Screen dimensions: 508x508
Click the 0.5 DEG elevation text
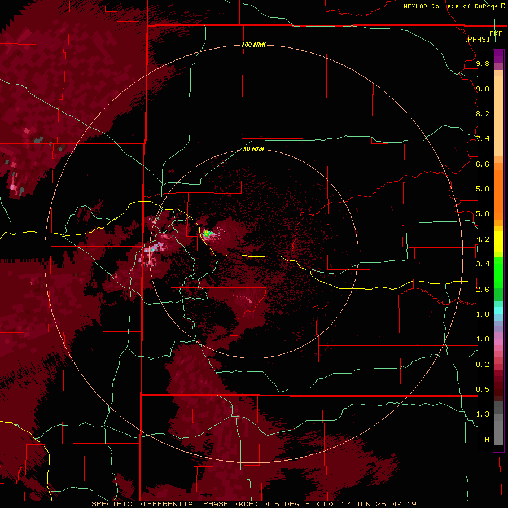283,504
